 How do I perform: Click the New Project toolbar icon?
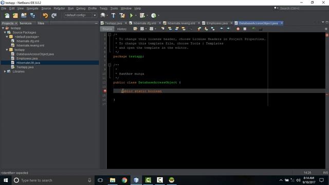pos(15,15)
